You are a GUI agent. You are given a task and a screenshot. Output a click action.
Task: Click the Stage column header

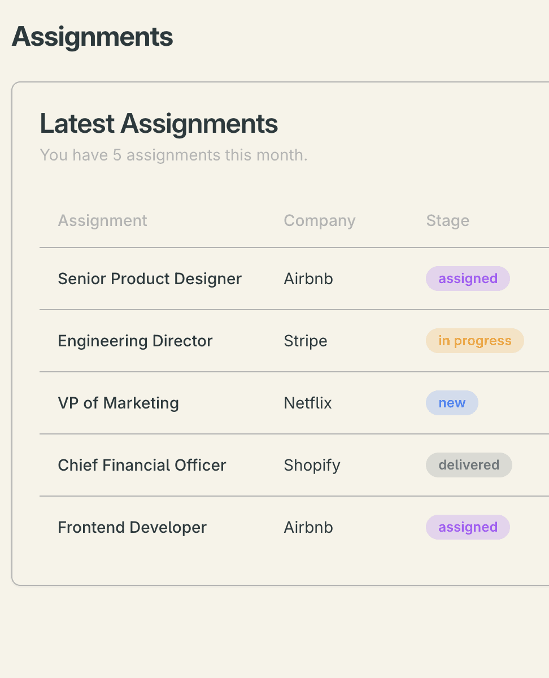(x=447, y=220)
